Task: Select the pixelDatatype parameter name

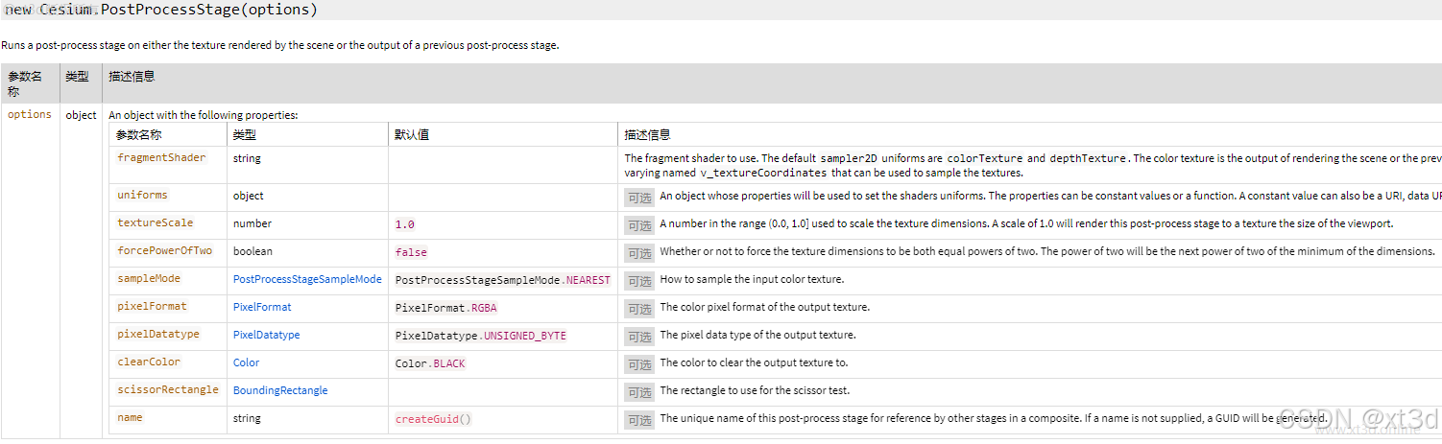Action: pyautogui.click(x=158, y=335)
